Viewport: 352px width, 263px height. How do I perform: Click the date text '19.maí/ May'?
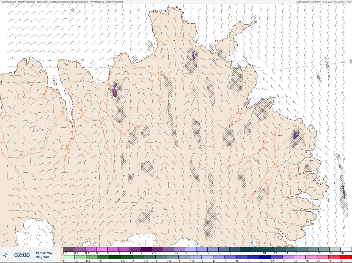click(44, 253)
